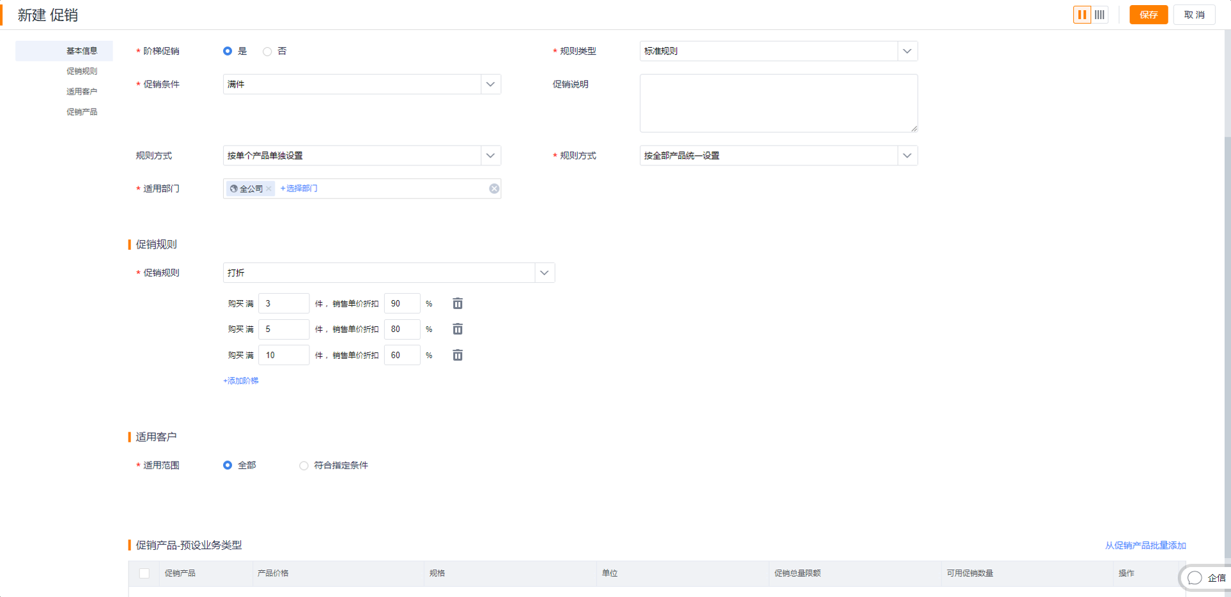This screenshot has width=1231, height=597.
Task: Clear all departments in 适用部门 field
Action: (x=494, y=188)
